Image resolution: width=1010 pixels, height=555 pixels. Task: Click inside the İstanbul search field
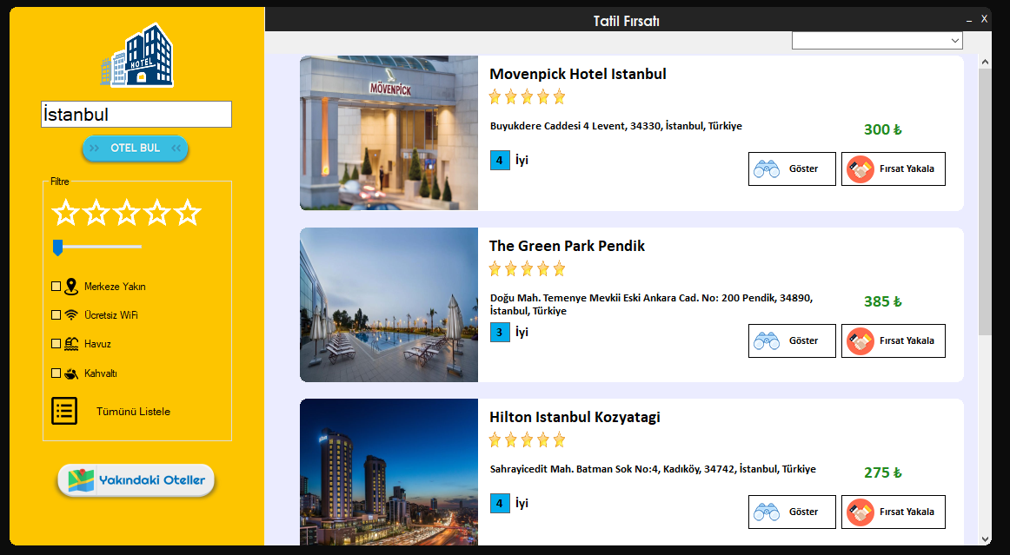pos(136,114)
